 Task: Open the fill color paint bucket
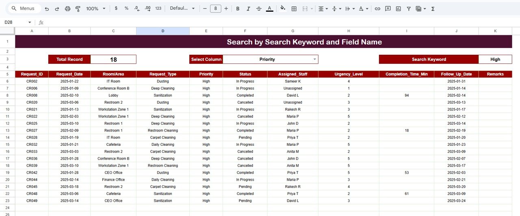click(x=283, y=9)
